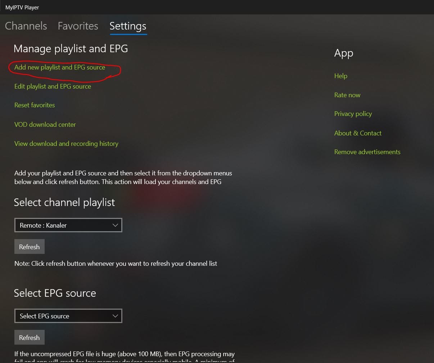Image resolution: width=434 pixels, height=363 pixels.
Task: Expand the Select EPG source dropdown
Action: (x=68, y=316)
